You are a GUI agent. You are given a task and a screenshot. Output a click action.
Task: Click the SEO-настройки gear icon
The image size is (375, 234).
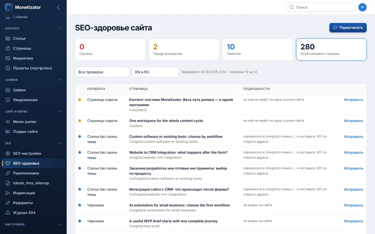8,154
